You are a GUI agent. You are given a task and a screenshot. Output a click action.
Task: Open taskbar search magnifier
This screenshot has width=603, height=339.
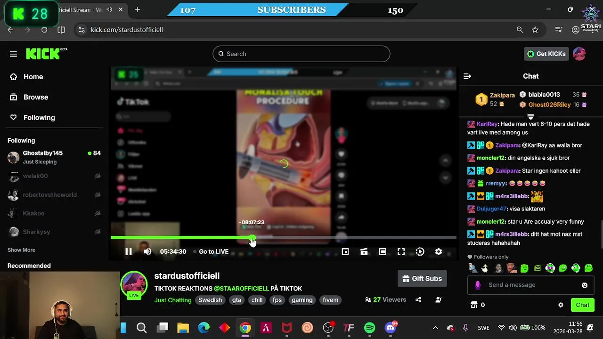tap(141, 328)
